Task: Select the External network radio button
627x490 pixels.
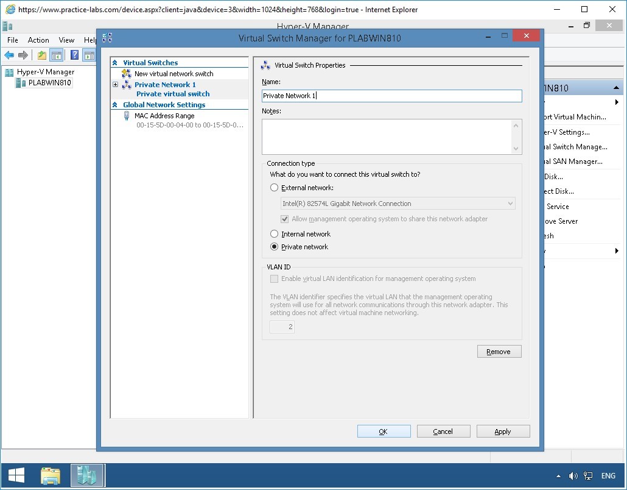Action: click(x=274, y=188)
